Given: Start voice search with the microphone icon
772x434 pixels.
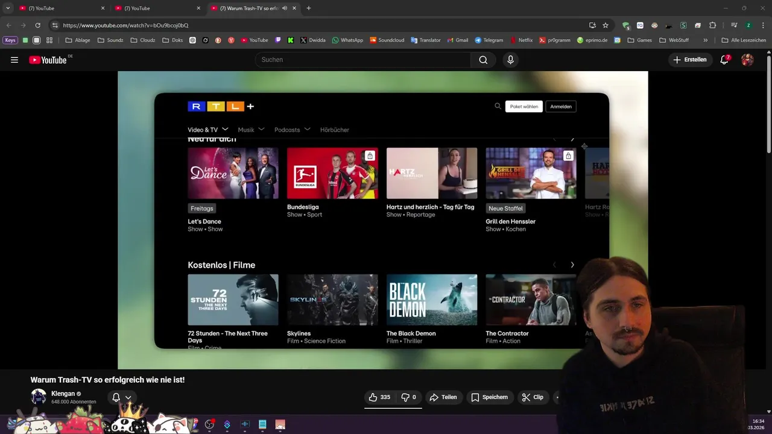Looking at the screenshot, I should (x=510, y=60).
